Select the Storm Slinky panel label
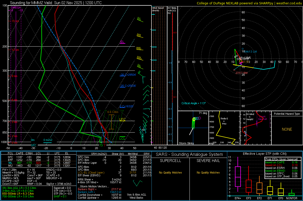Image resolution: width=303 pixels, height=201 pixels. 186,143
